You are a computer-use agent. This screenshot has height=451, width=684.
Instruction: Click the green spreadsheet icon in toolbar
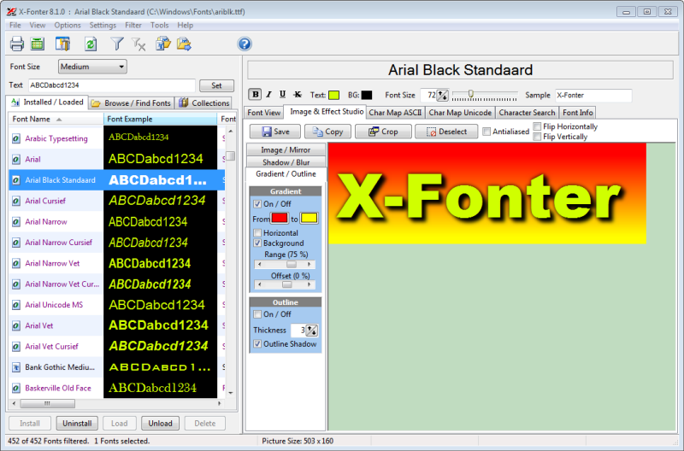[38, 44]
